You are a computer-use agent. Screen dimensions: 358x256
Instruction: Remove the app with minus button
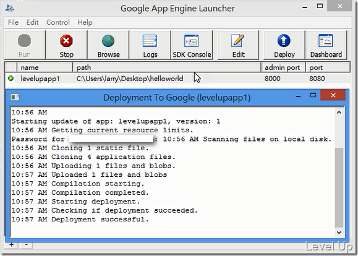coord(26,245)
